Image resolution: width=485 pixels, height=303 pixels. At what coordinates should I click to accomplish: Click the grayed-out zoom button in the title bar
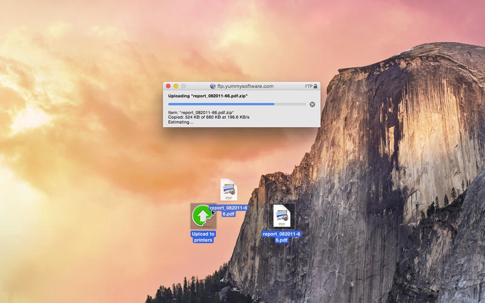point(184,87)
